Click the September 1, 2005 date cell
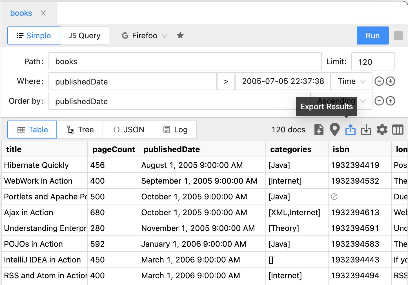 click(202, 181)
